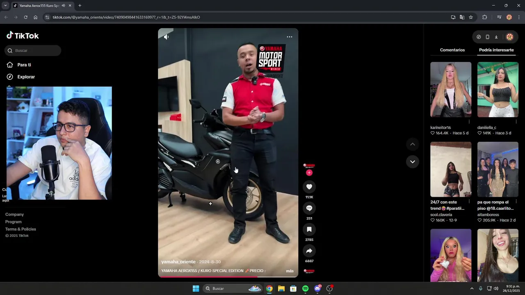
Task: Open aitamboress video thumbnail
Action: tap(498, 169)
